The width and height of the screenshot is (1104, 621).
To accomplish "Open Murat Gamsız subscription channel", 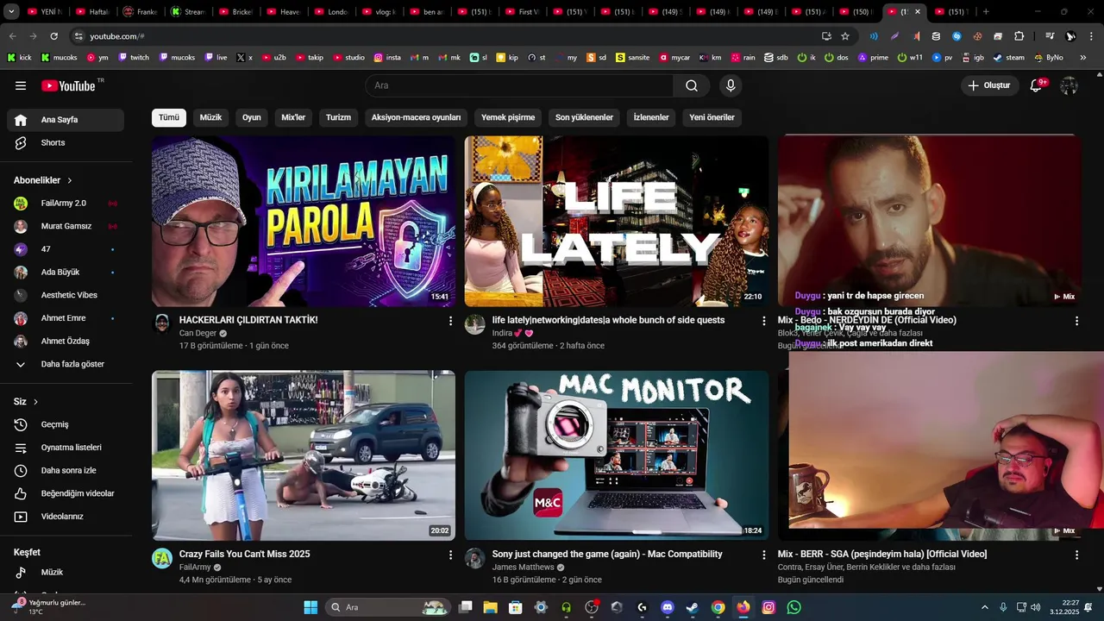I will click(x=66, y=226).
